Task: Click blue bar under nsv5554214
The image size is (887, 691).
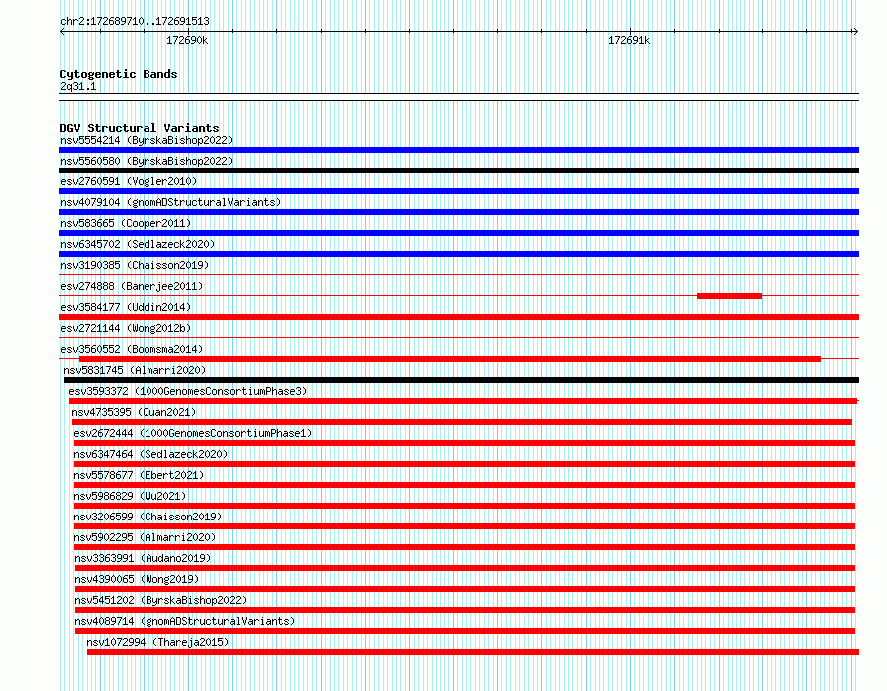Action: [458, 150]
